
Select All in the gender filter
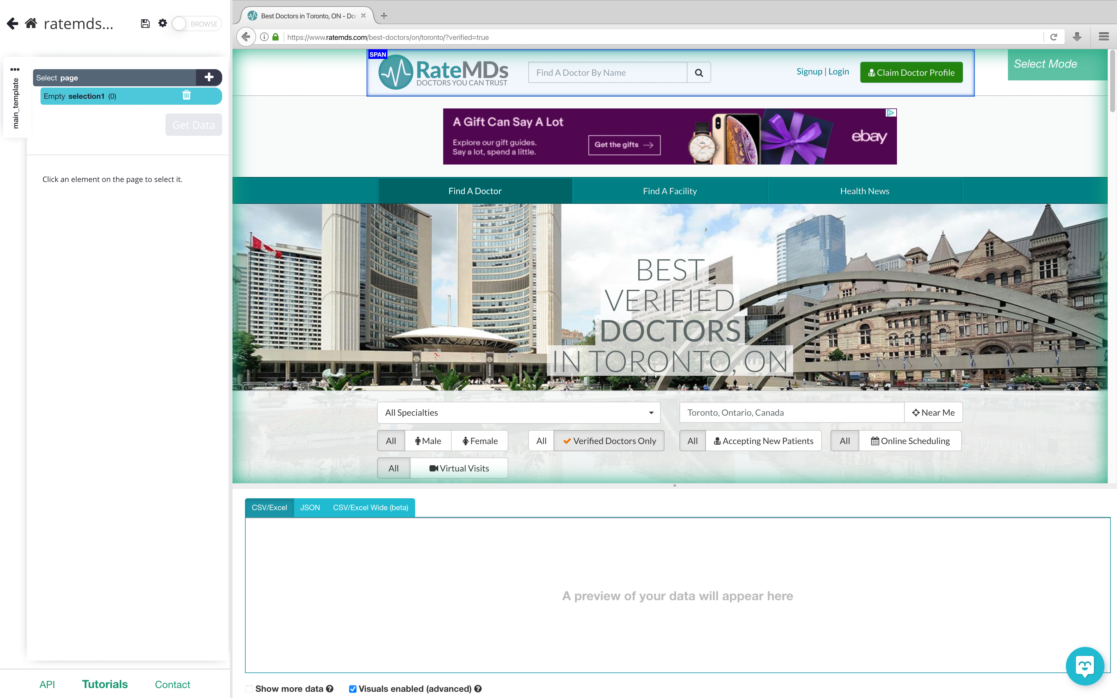[391, 441]
